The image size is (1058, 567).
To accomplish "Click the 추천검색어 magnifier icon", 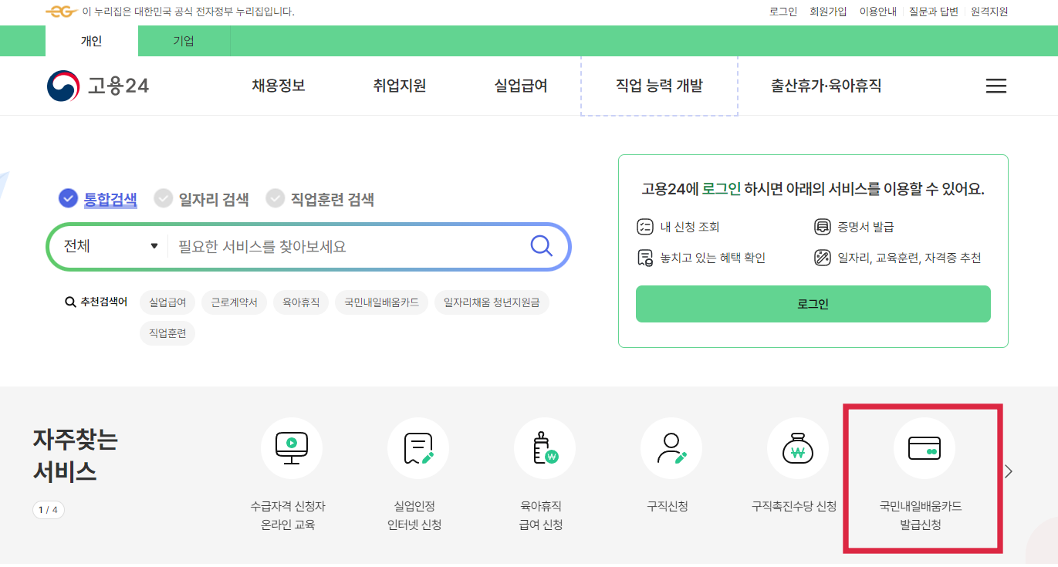I will pyautogui.click(x=70, y=302).
